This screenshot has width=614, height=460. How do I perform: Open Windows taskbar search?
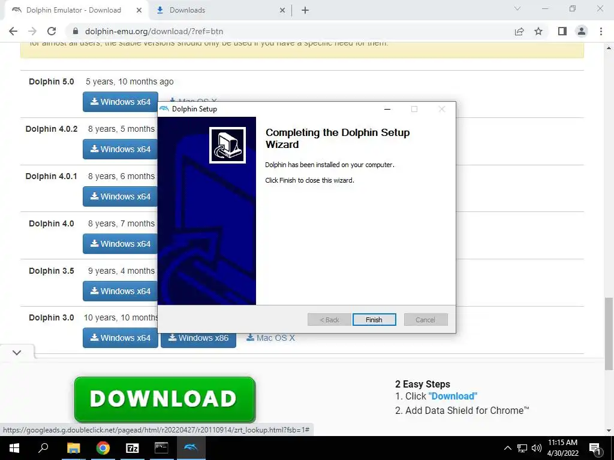43,448
